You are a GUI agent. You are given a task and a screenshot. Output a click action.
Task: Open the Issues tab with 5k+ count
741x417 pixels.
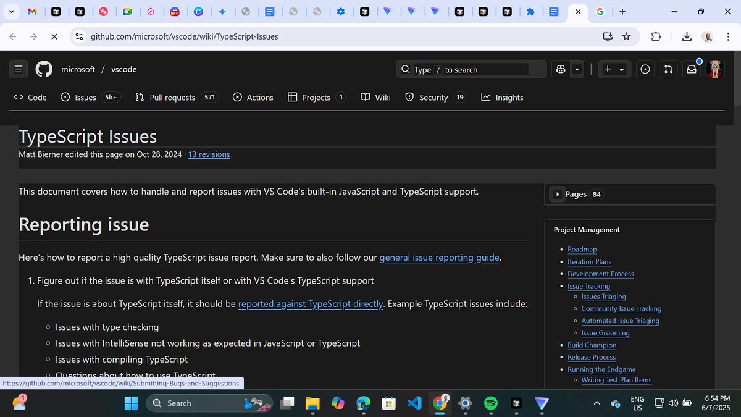point(90,97)
